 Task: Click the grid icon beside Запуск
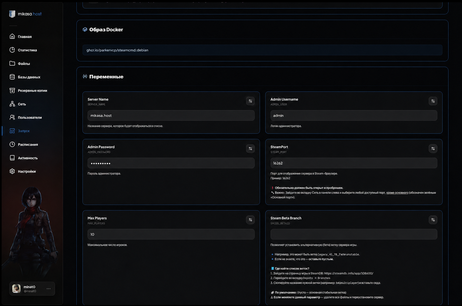[x=12, y=131]
